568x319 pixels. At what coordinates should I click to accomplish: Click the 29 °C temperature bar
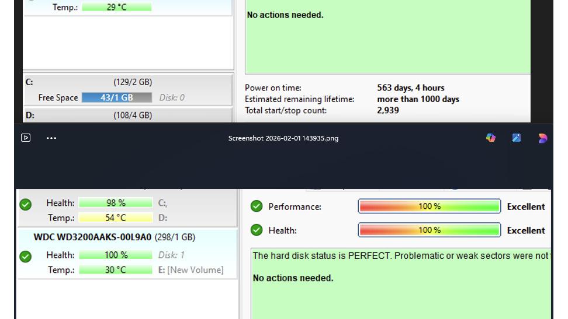click(116, 8)
